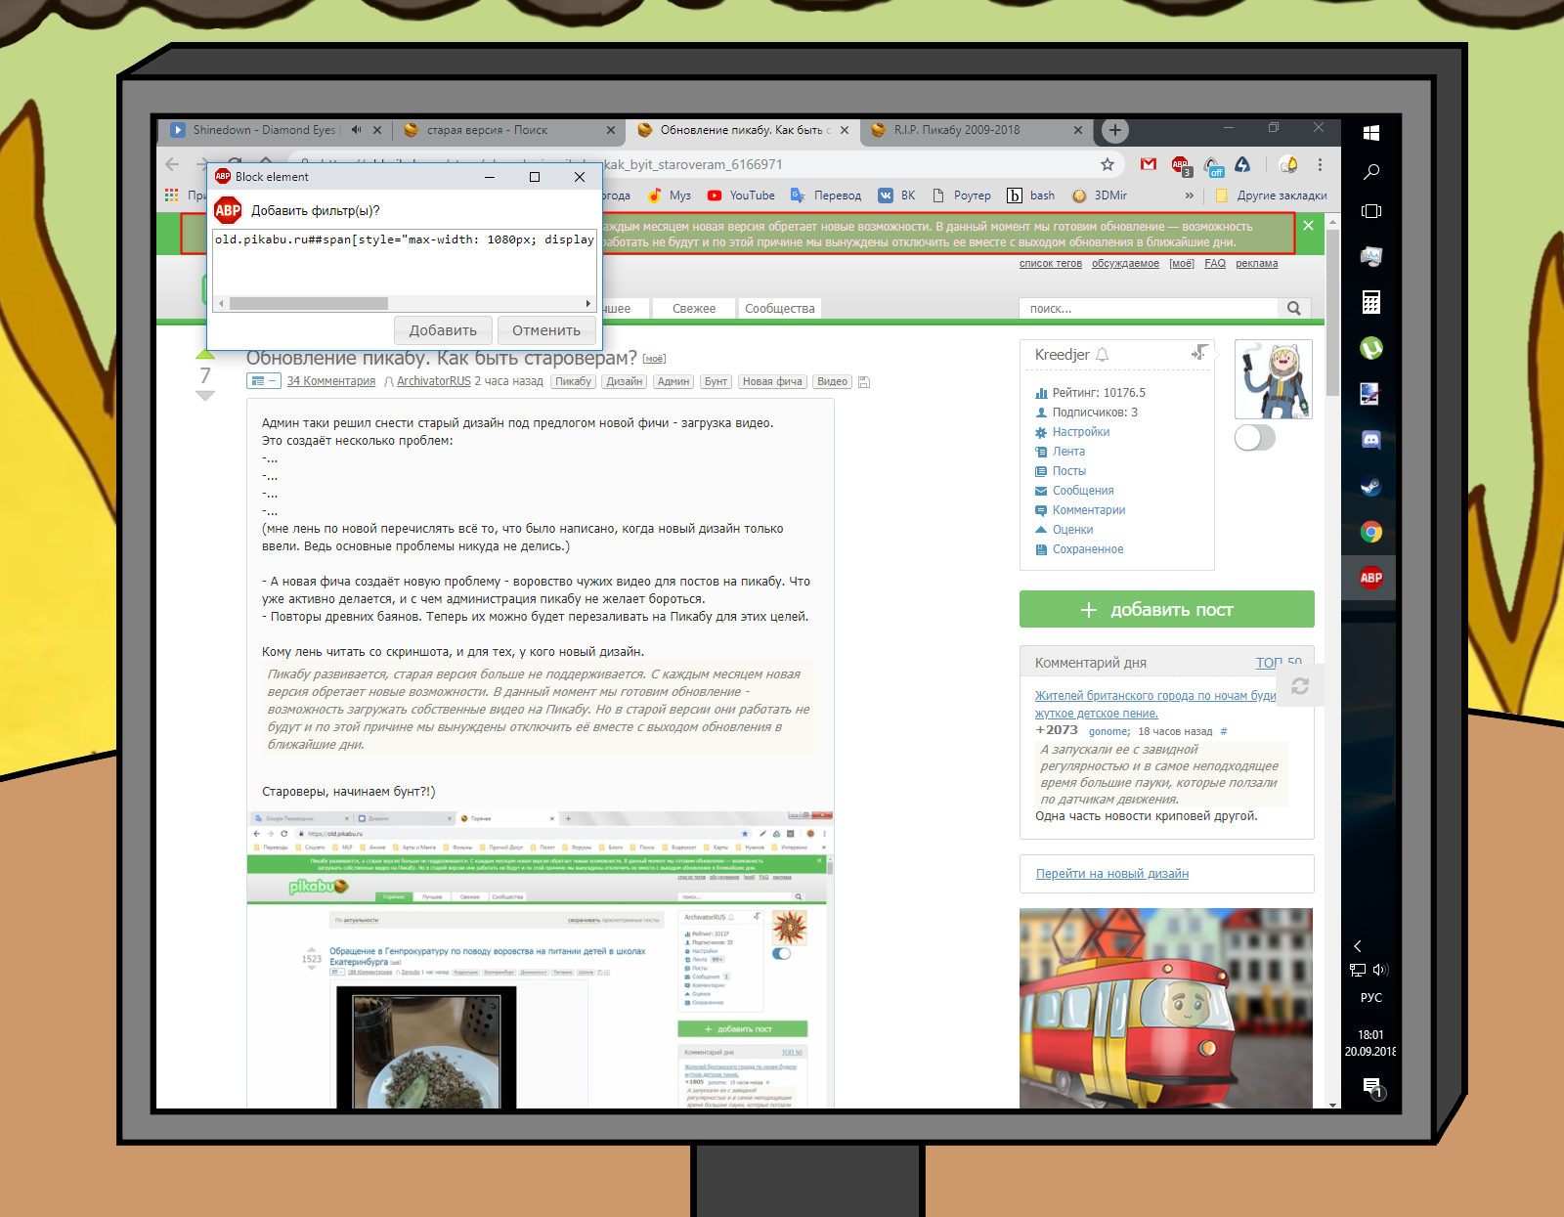Click the Adblock Plus toolbar extension icon
The image size is (1564, 1217).
1181,165
